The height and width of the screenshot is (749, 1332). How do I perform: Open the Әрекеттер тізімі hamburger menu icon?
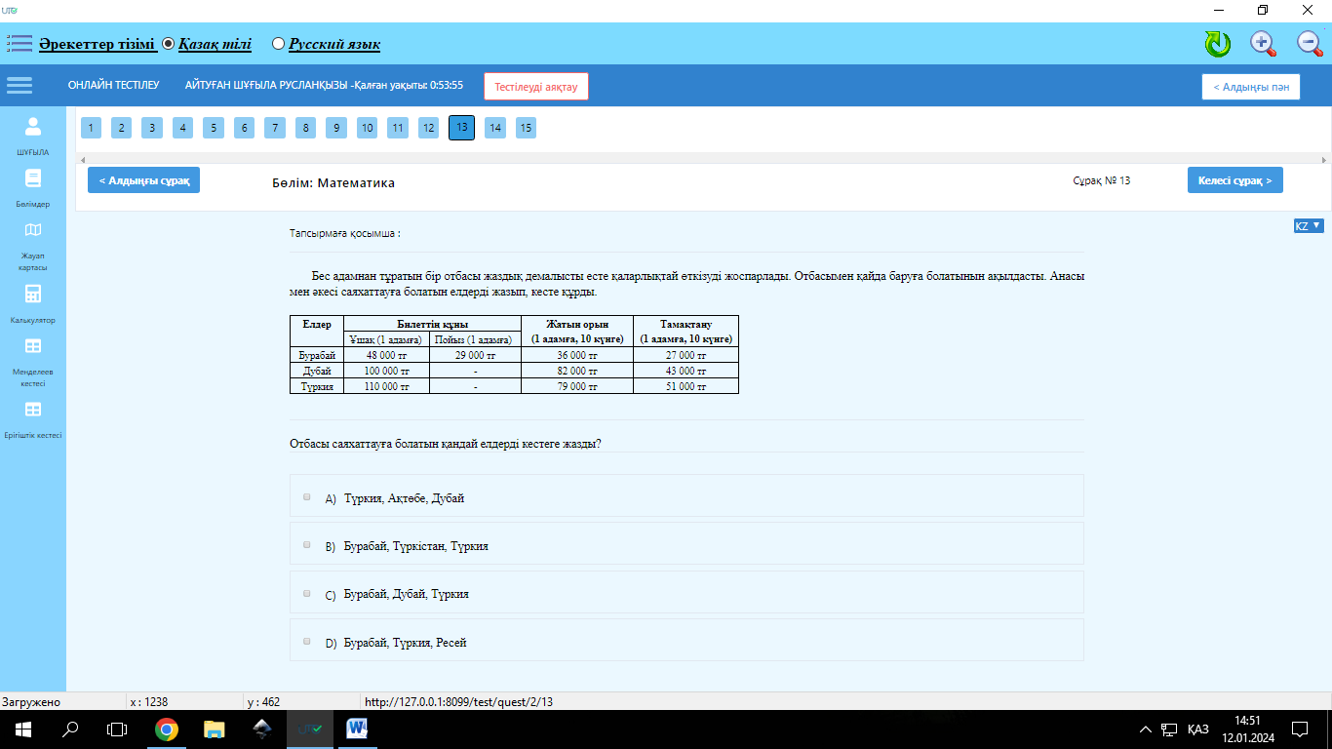pos(20,44)
